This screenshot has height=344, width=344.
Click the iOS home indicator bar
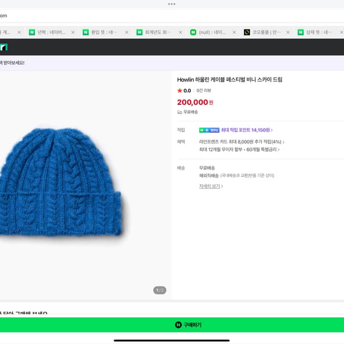tap(172, 341)
